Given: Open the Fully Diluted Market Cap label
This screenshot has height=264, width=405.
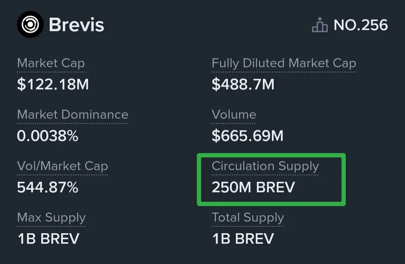Looking at the screenshot, I should tap(283, 63).
